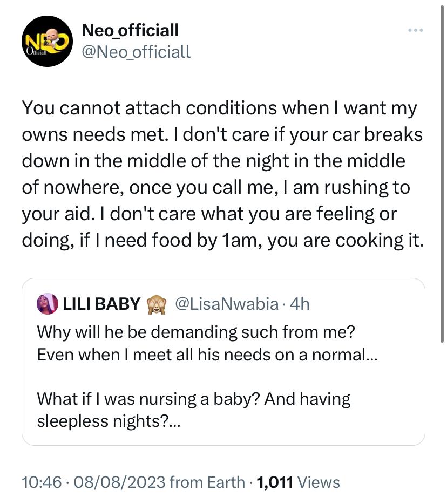View LILI BABY's small profile picture
The height and width of the screenshot is (504, 447).
(48, 304)
